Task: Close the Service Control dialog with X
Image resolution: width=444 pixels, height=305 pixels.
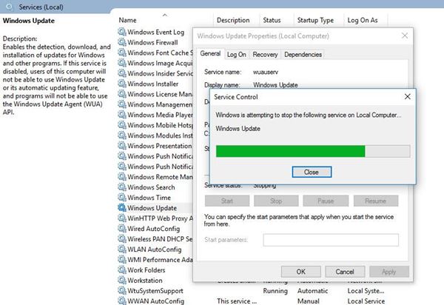Action: [x=408, y=96]
